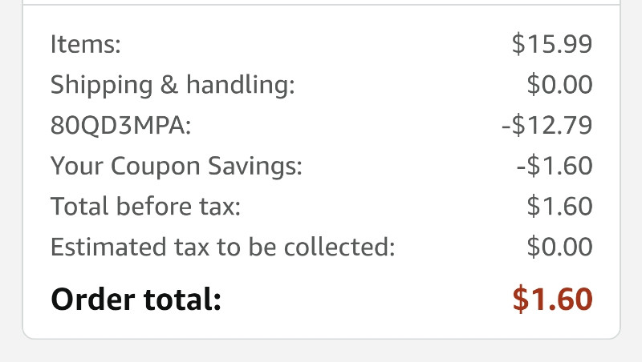Click the red $1.60 order total
This screenshot has height=362, width=642.
click(x=552, y=299)
